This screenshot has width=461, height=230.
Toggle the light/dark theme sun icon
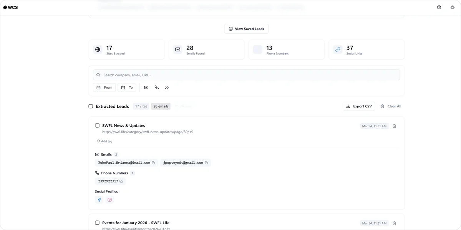453,7
